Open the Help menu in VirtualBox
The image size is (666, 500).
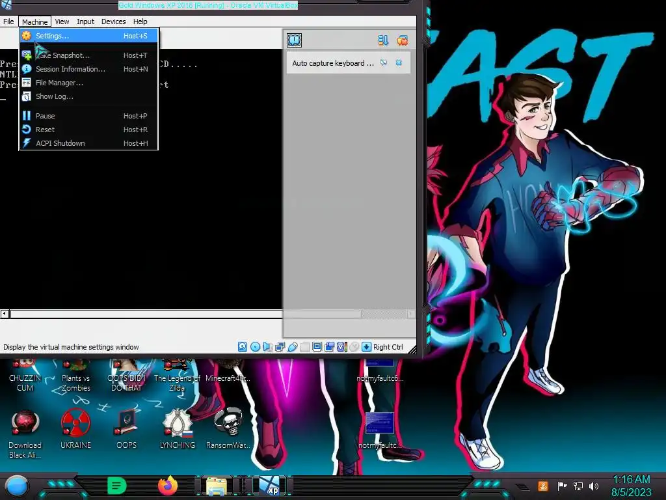(140, 21)
